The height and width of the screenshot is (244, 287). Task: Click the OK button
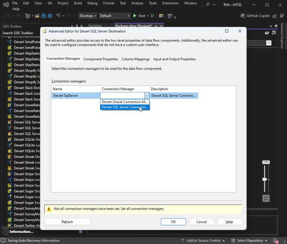tap(173, 222)
